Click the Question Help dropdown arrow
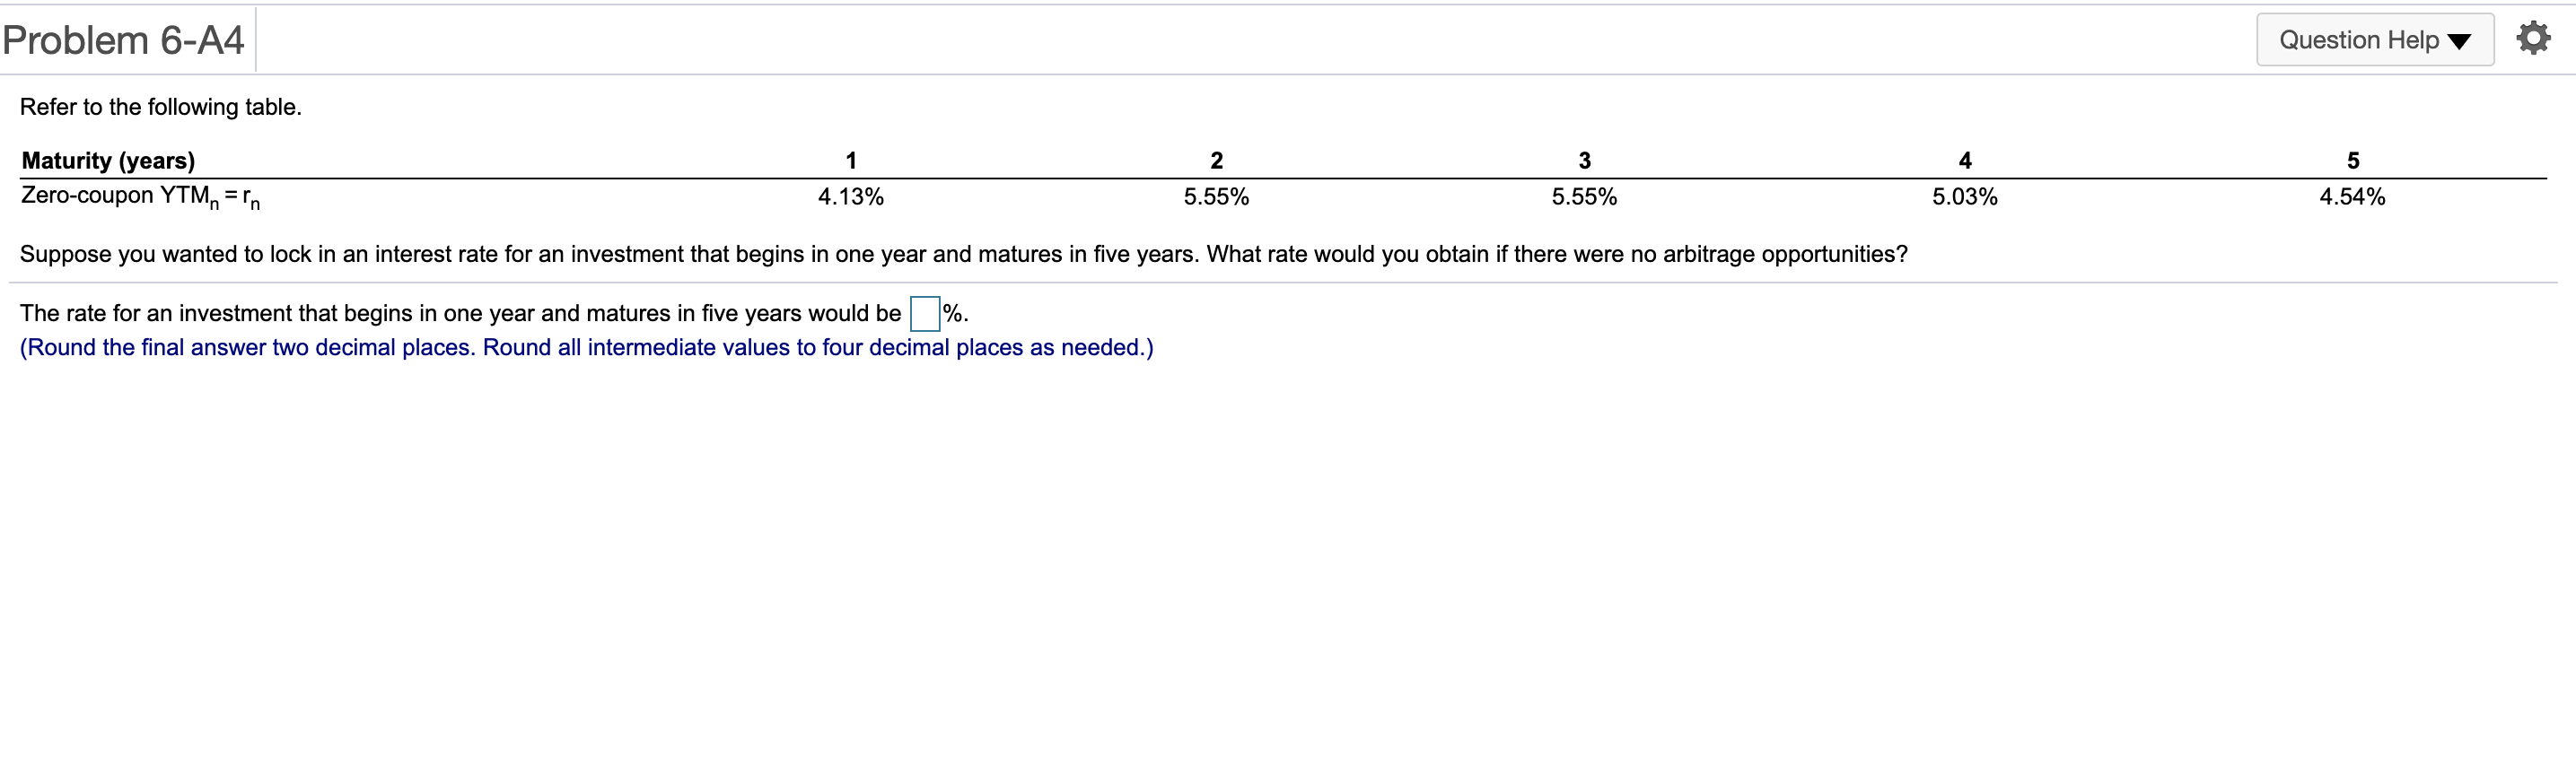The image size is (2576, 775). [2459, 40]
